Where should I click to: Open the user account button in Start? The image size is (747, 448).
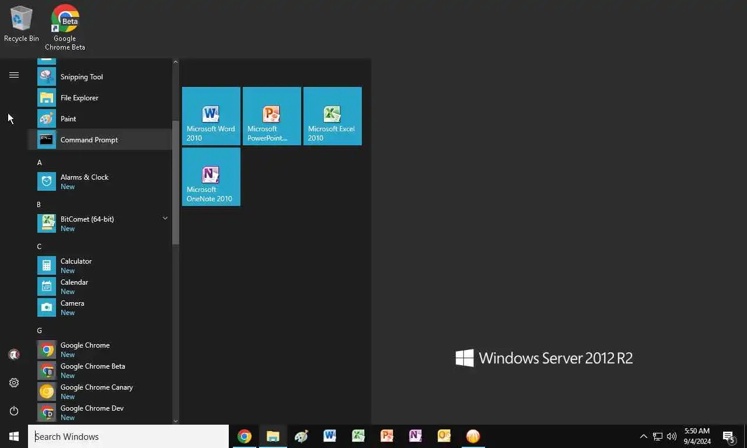pos(14,355)
